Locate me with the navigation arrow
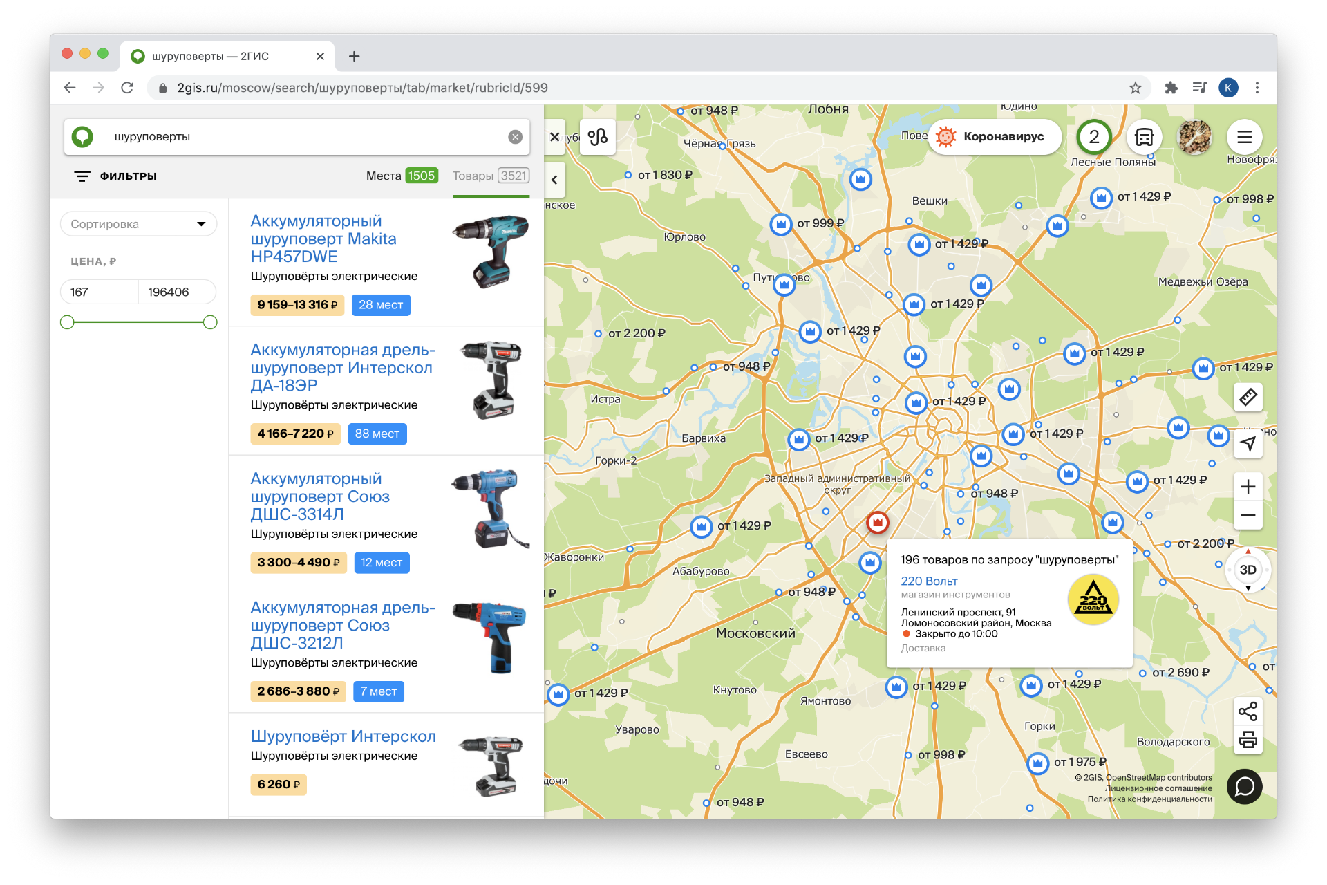This screenshot has height=885, width=1327. point(1248,444)
